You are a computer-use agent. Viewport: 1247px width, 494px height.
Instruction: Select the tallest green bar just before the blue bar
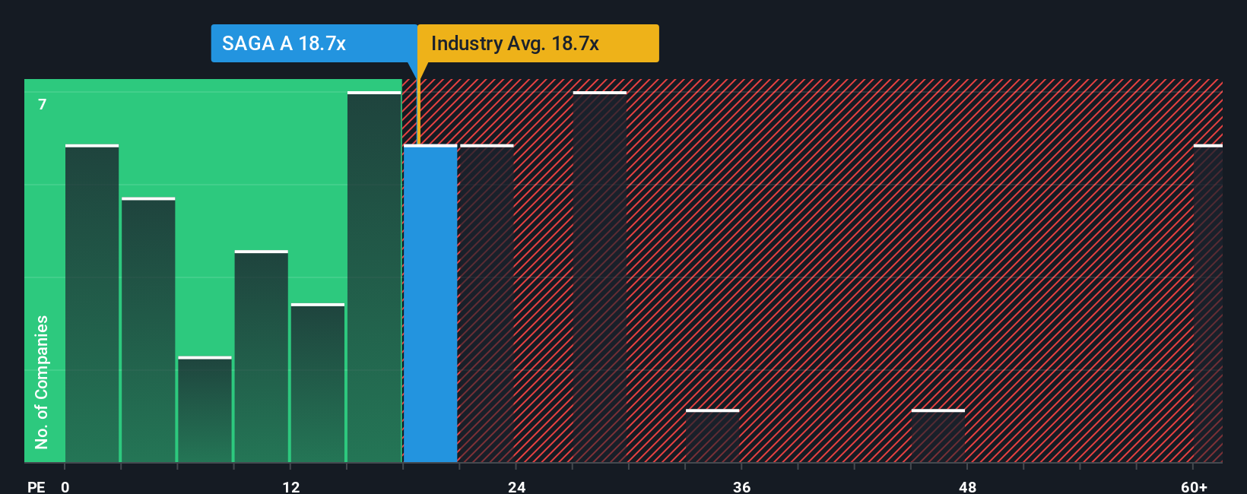[x=374, y=277]
